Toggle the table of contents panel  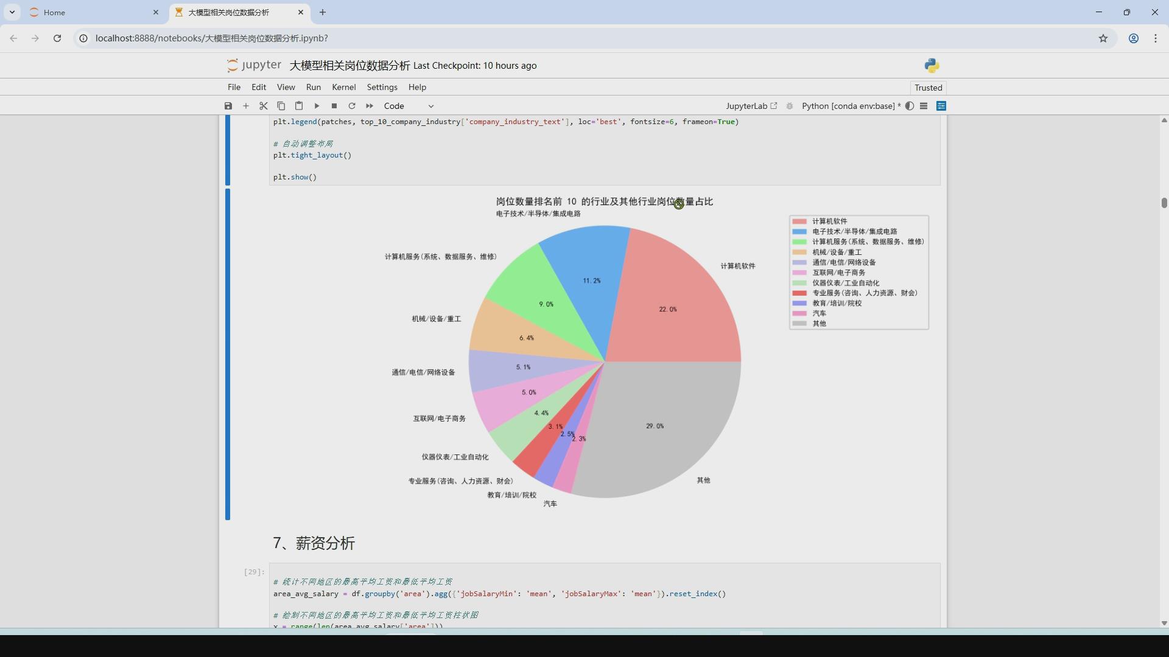coord(924,106)
